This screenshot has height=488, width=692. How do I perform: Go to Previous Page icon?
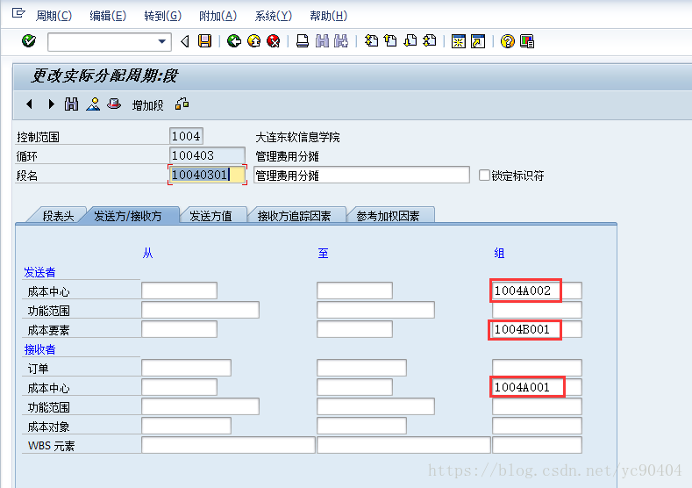click(390, 41)
